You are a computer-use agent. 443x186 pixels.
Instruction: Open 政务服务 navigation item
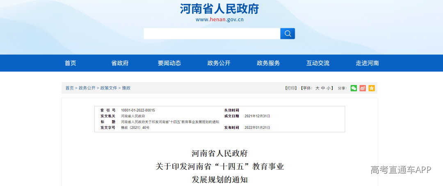click(268, 63)
